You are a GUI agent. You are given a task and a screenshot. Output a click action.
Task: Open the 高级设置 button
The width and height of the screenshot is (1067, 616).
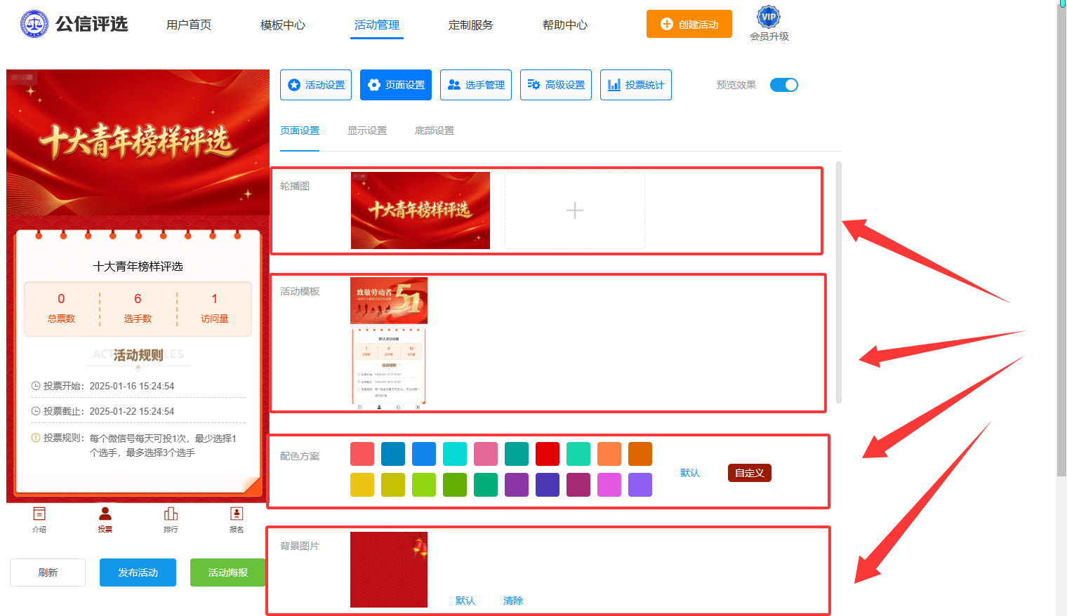pos(556,85)
